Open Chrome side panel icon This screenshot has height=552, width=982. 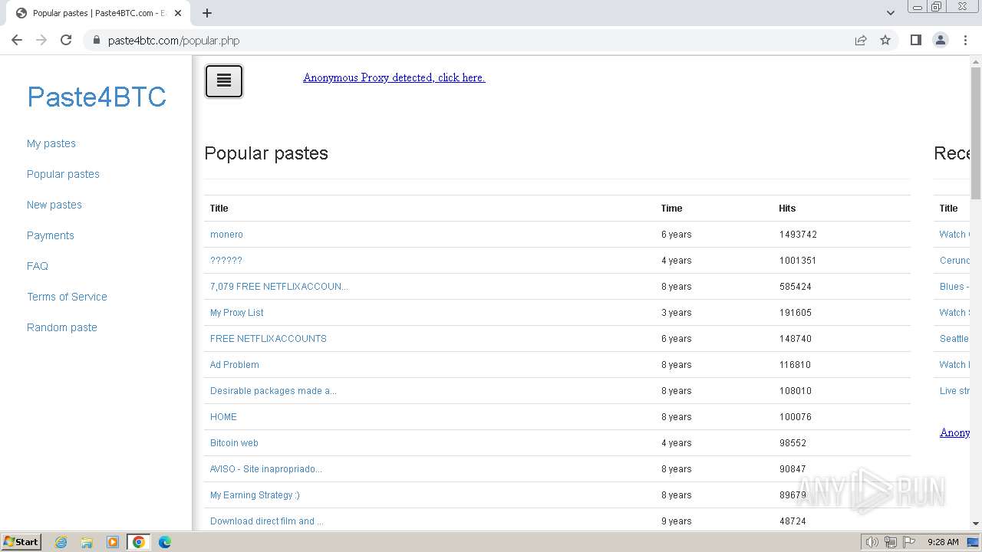[x=915, y=40]
